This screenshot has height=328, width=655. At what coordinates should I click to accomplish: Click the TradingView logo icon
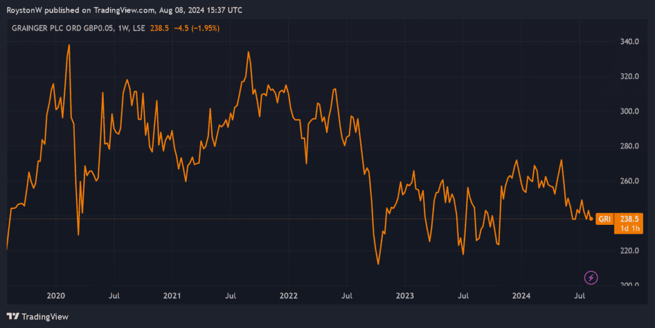click(13, 317)
